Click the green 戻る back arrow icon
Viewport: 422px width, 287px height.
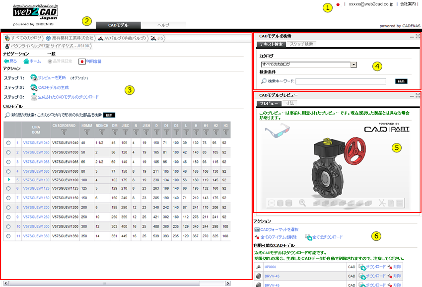[x=6, y=61]
